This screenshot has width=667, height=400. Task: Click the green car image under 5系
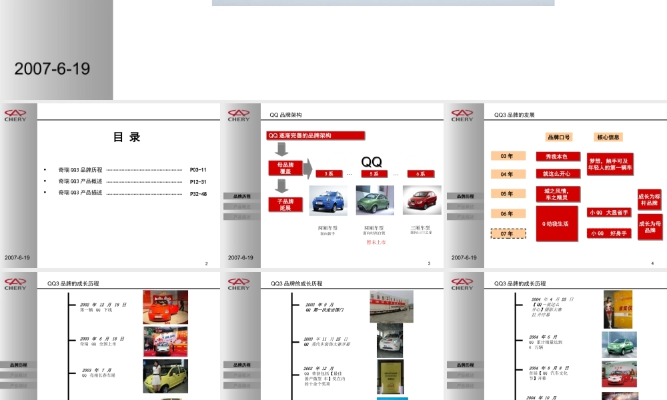coord(375,200)
